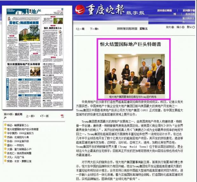
Task: Open the PDF download icon for this page
Action: 62,116
